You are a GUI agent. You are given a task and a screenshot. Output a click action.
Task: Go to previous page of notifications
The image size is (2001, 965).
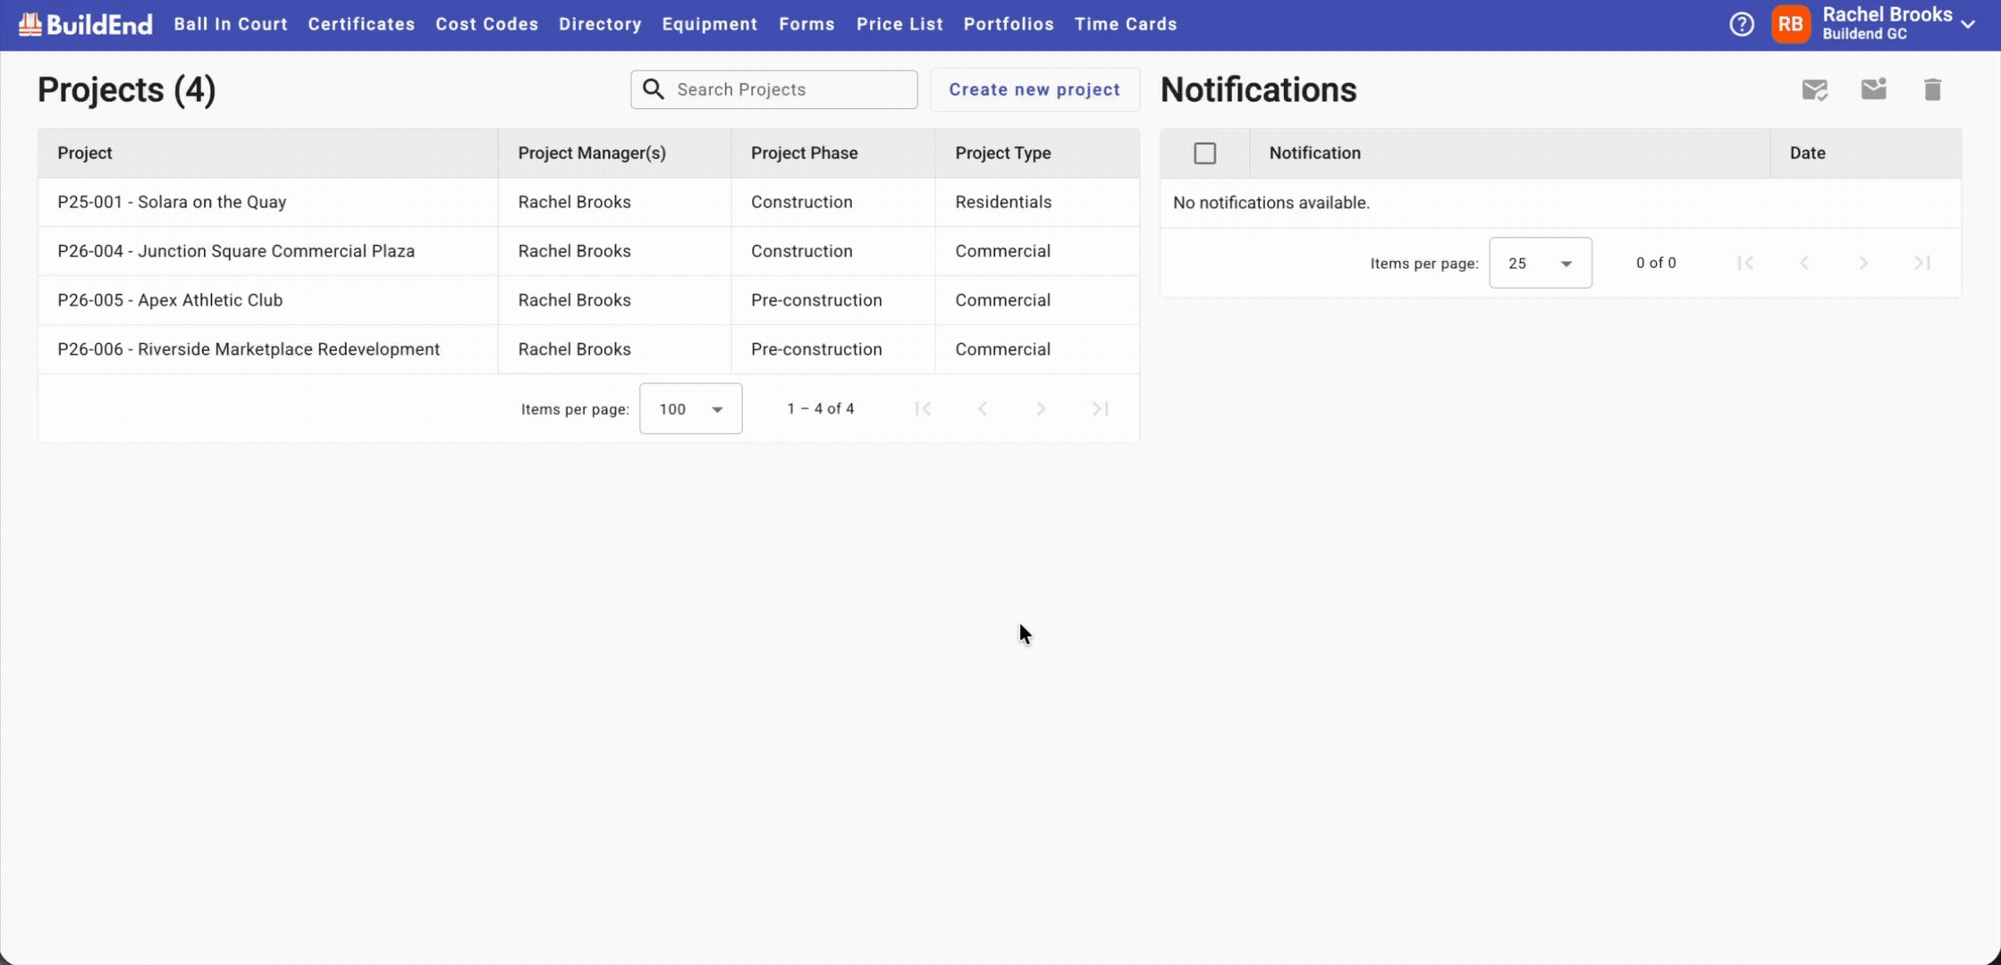(x=1804, y=263)
